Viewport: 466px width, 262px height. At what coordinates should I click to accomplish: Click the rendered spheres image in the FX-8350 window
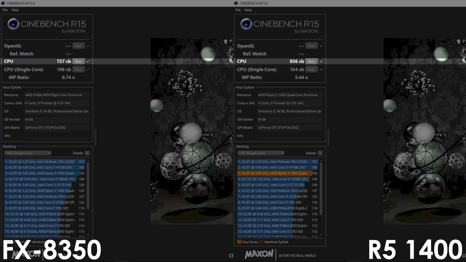coord(191,131)
